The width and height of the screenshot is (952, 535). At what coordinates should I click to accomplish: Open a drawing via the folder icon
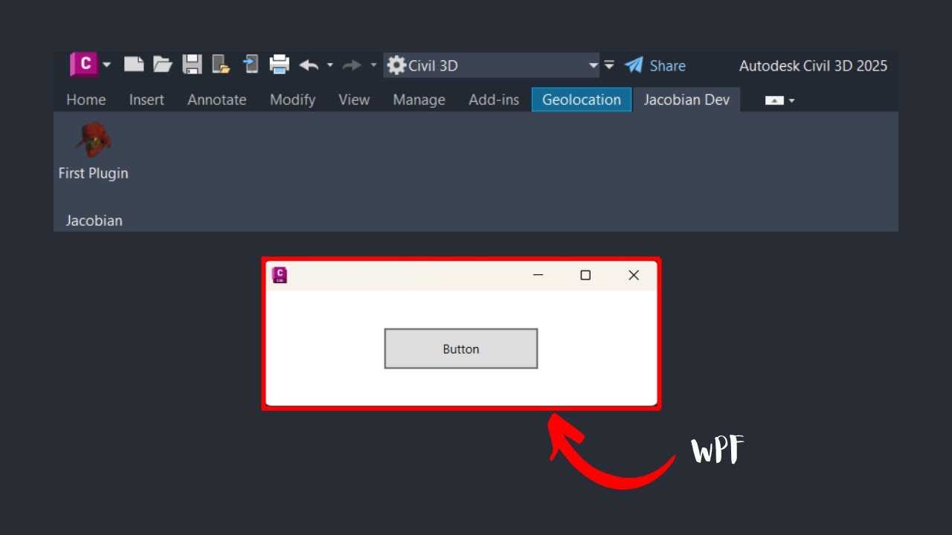[163, 65]
